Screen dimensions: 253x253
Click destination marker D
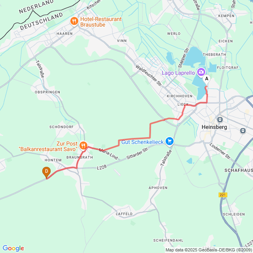point(47,172)
